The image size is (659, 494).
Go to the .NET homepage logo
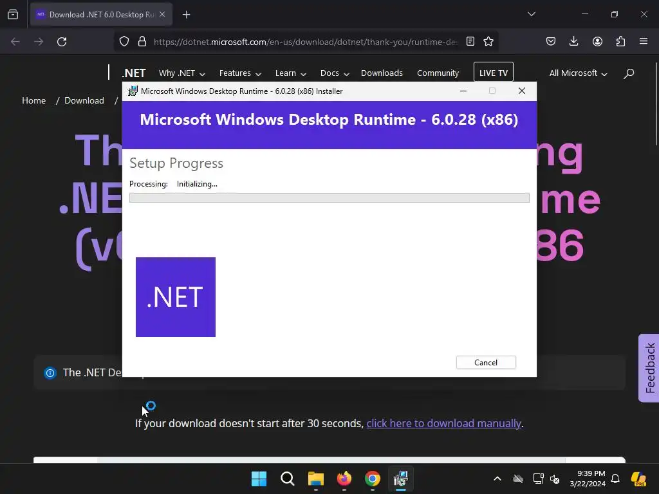134,73
